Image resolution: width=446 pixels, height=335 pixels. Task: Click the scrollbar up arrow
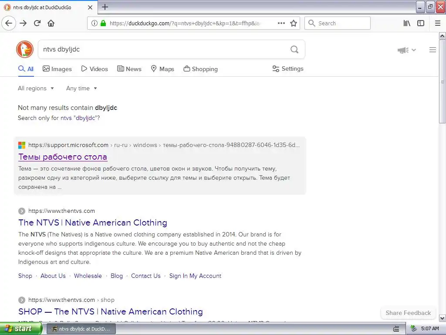click(442, 36)
